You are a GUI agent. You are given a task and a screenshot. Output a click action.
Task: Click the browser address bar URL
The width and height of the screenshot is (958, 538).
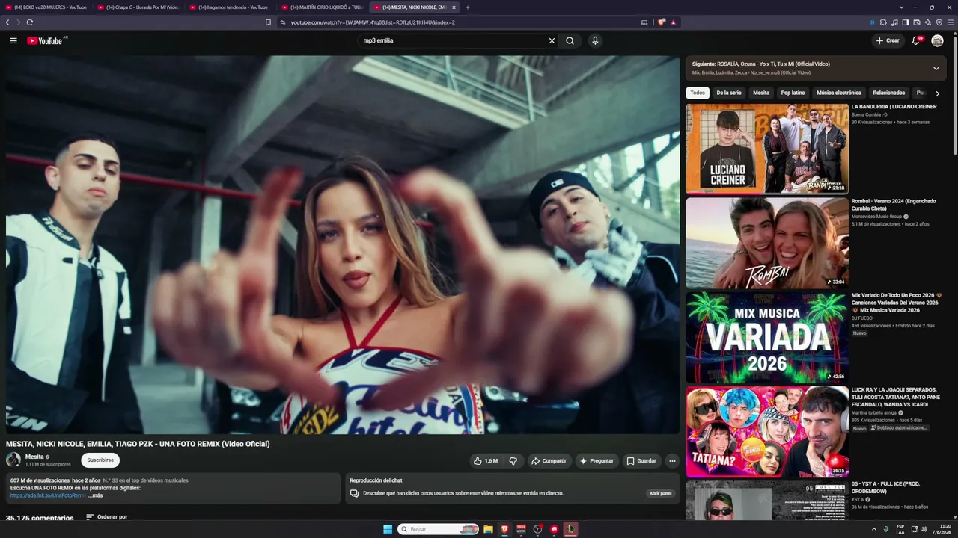(x=373, y=22)
